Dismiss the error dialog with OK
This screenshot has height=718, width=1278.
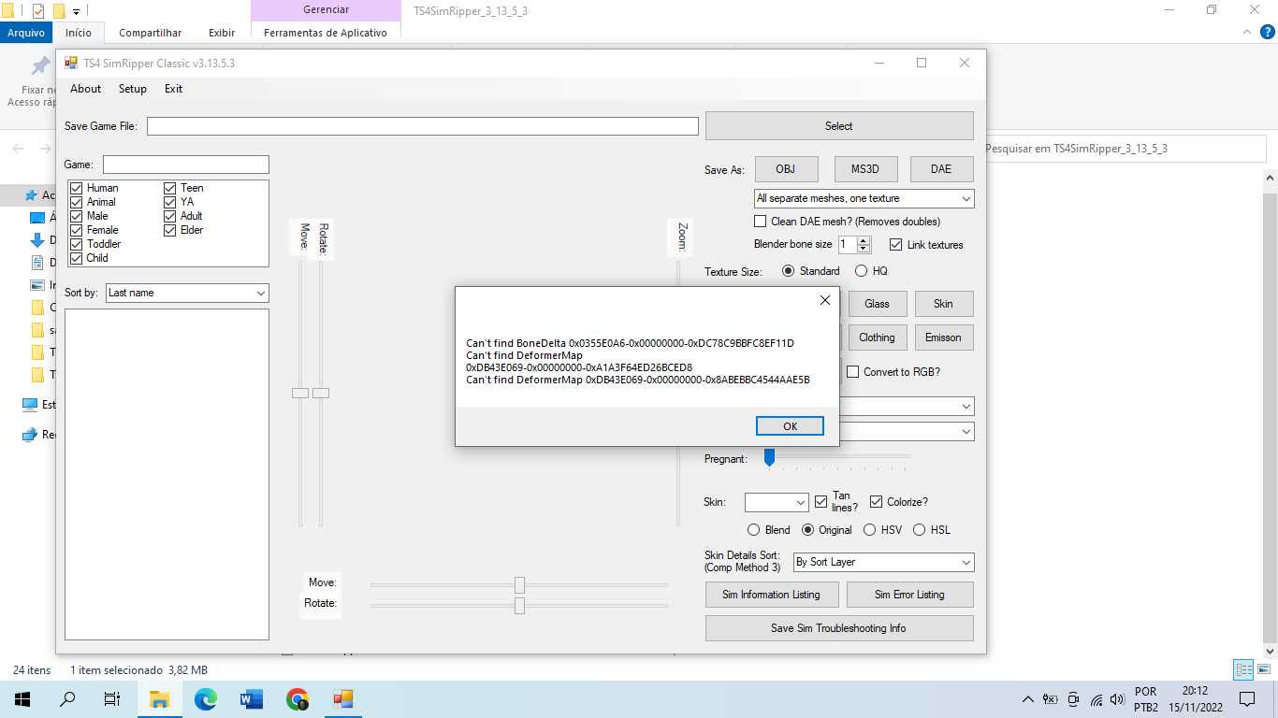[790, 425]
